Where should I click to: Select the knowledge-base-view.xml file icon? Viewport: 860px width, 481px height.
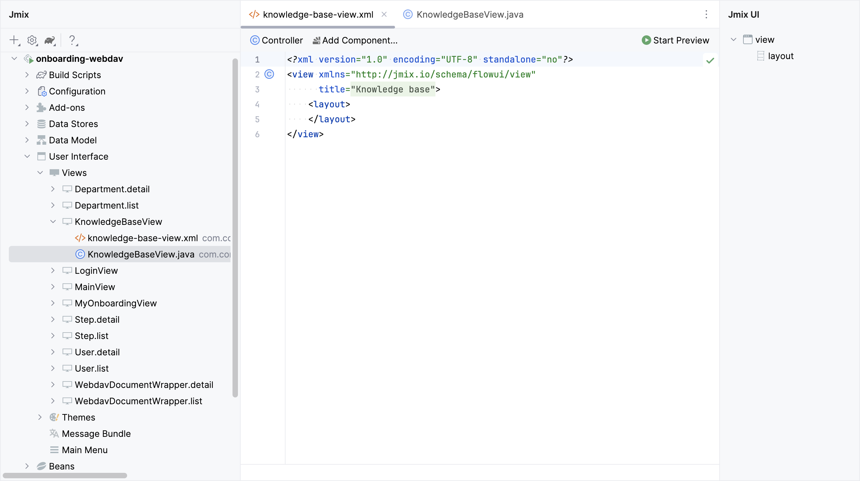[x=80, y=238]
